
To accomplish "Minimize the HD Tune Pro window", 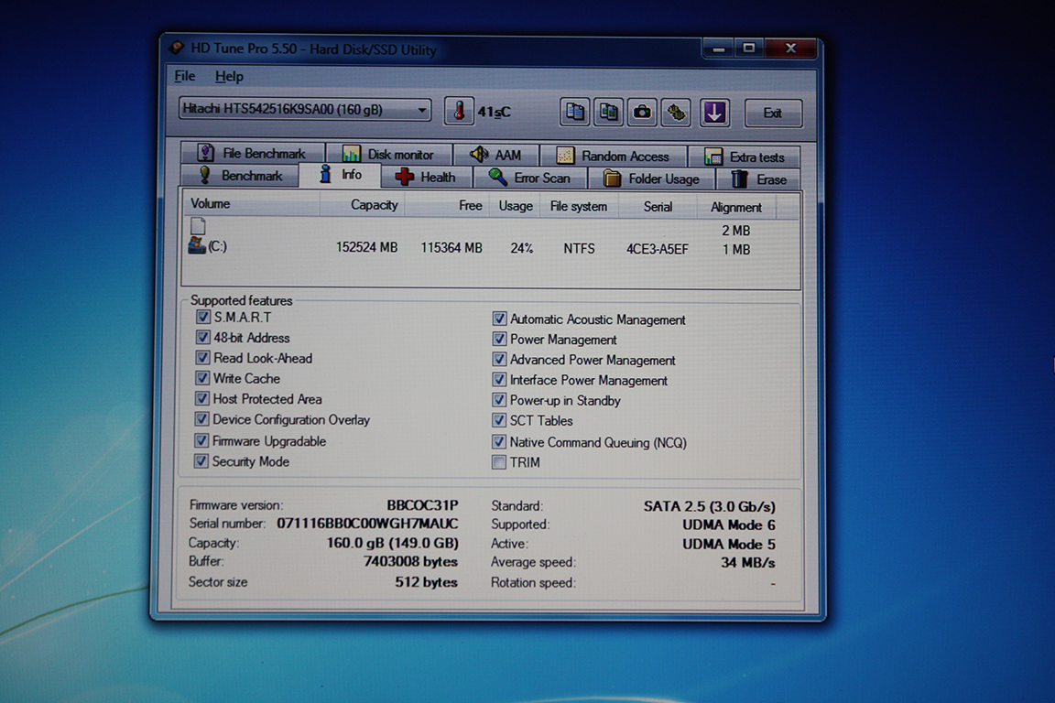I will 719,49.
